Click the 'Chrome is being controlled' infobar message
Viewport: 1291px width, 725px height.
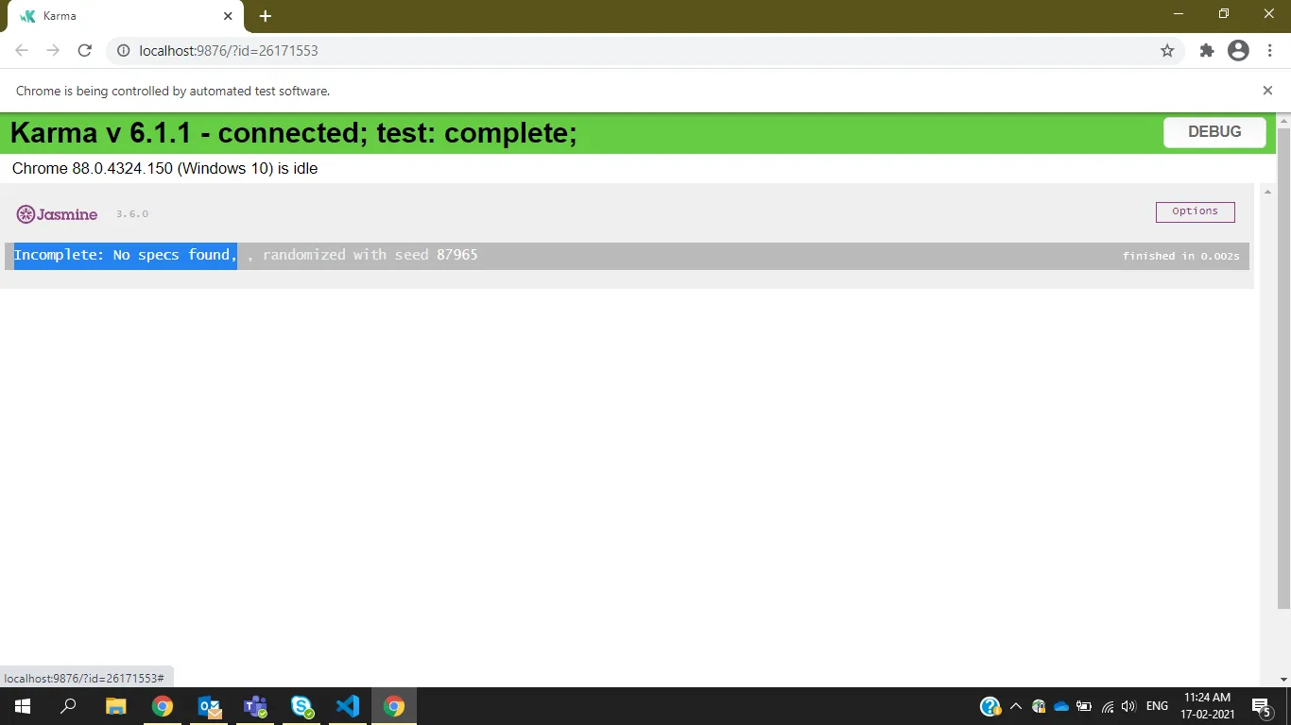tap(173, 92)
